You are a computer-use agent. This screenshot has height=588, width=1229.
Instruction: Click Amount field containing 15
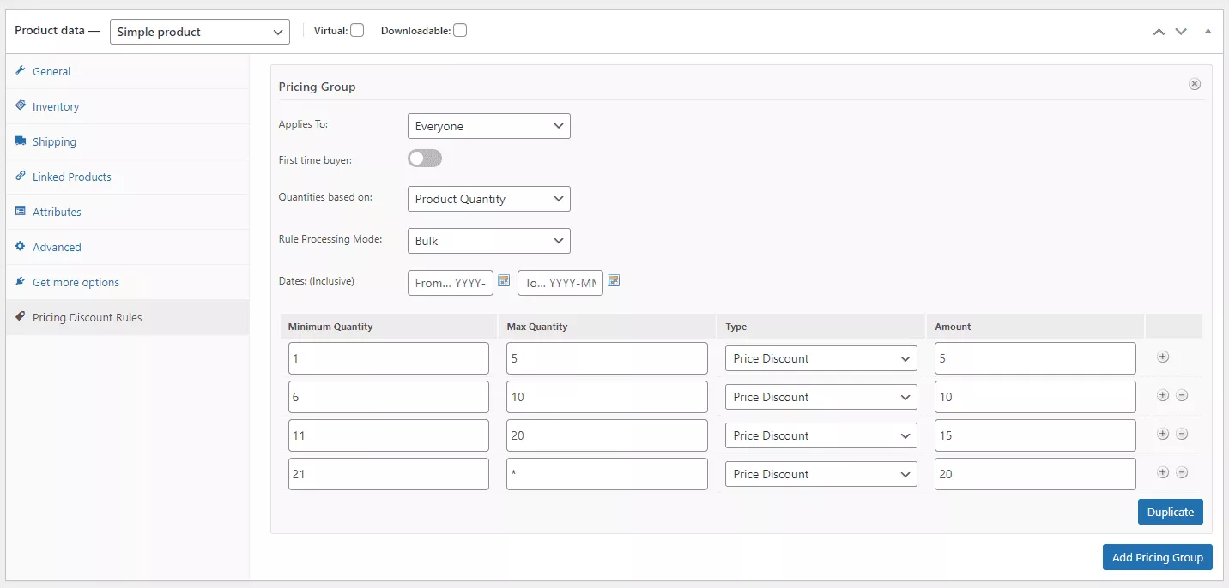[1036, 435]
